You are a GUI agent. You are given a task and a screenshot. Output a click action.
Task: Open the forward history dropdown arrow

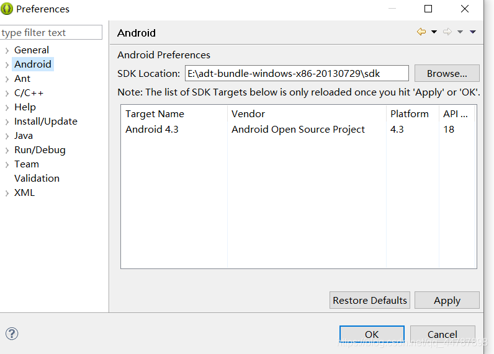[460, 32]
